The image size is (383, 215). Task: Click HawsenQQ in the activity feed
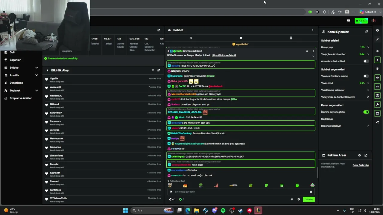tap(56, 96)
